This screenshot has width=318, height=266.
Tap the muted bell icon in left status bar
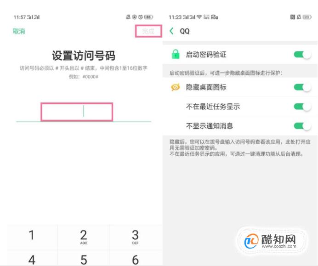tap(128, 17)
